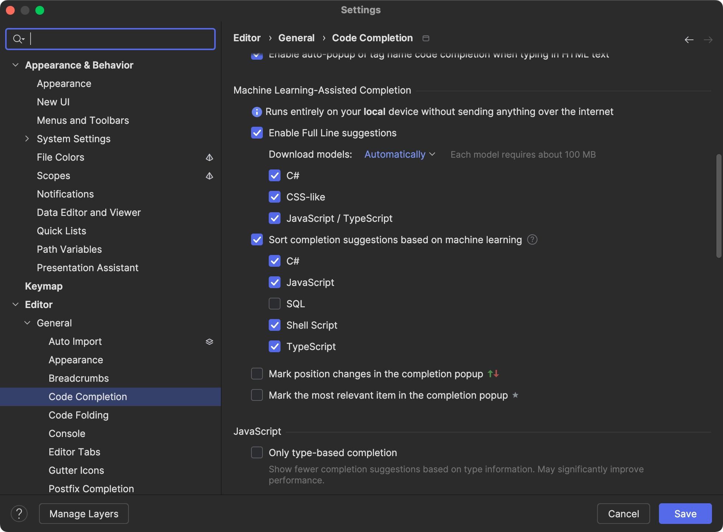This screenshot has width=723, height=532.
Task: Click the Auto Import layer icon
Action: point(208,342)
